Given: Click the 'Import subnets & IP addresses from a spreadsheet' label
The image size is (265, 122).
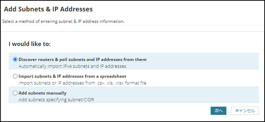Looking at the screenshot, I should 72,76.
